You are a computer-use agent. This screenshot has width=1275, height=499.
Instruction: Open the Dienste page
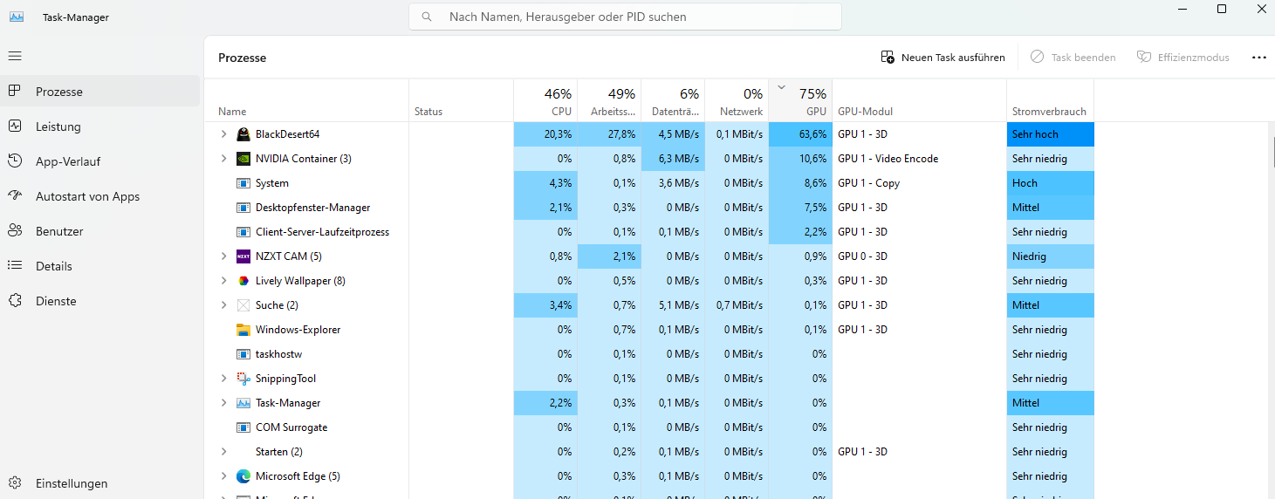pos(100,301)
